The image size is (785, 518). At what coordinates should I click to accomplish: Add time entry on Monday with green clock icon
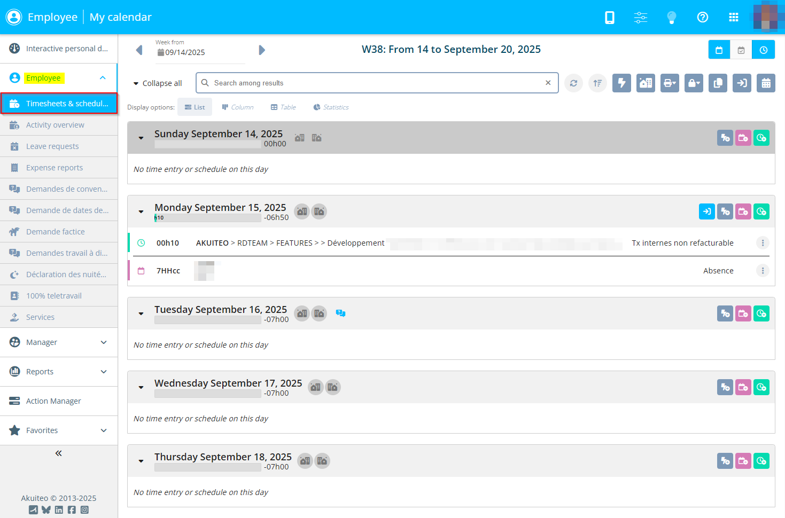[x=761, y=212]
